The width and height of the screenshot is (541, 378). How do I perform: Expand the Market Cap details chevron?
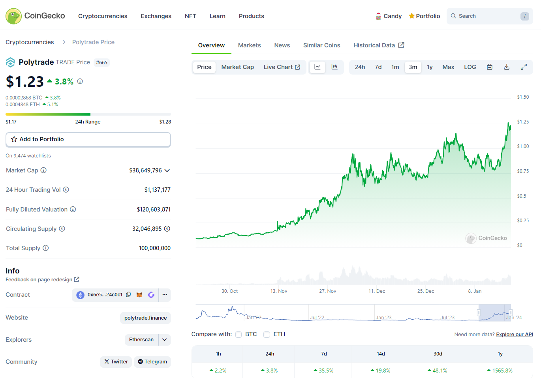click(x=167, y=170)
